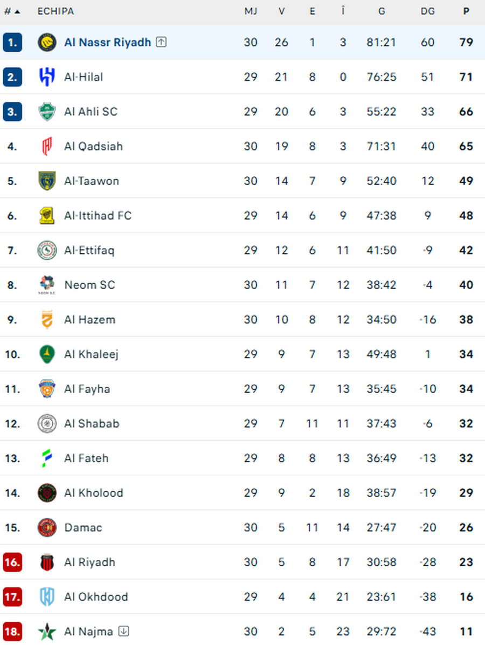Image resolution: width=485 pixels, height=645 pixels.
Task: Click the Al-Hilal team logo
Action: (47, 77)
